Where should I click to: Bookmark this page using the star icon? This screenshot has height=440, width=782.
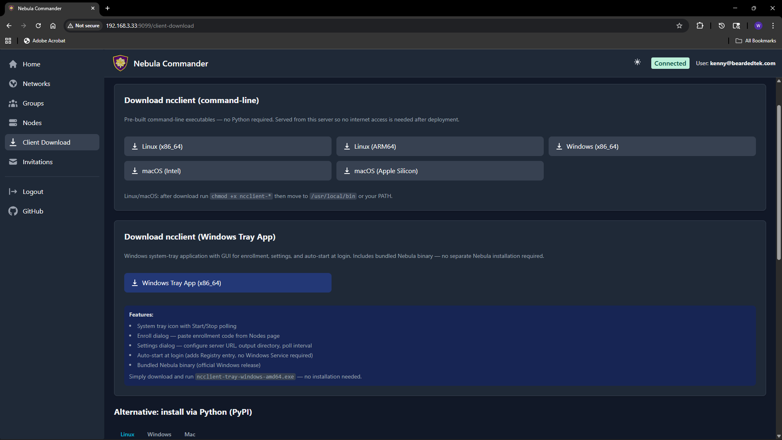coord(679,25)
